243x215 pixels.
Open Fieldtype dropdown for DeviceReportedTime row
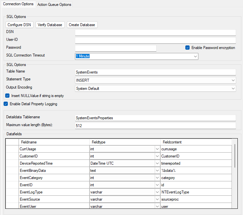[x=158, y=163]
